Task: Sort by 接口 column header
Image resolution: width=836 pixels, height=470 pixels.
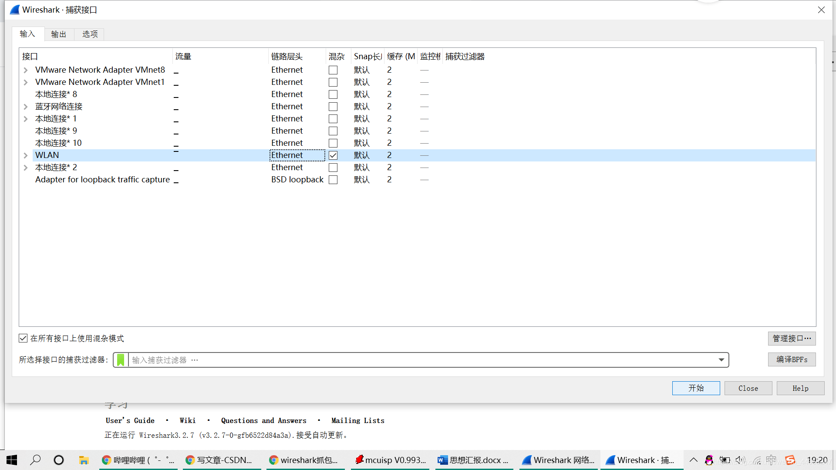Action: (x=96, y=57)
